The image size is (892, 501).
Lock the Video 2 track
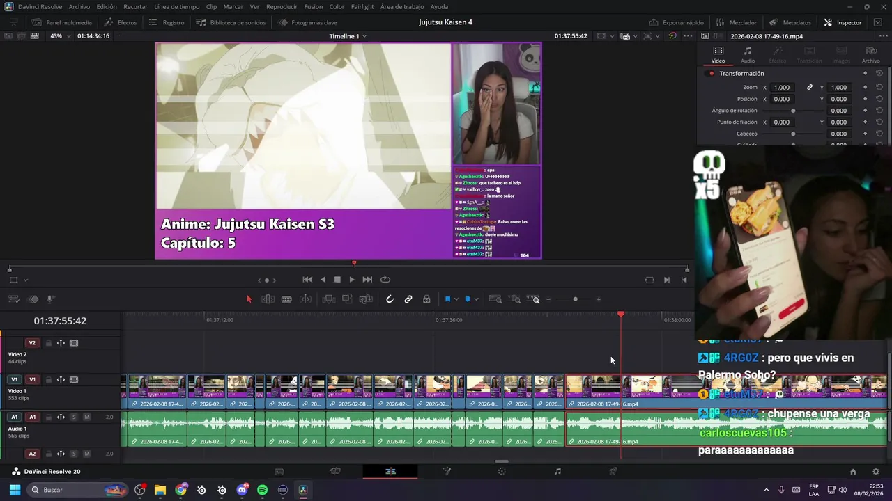[49, 343]
